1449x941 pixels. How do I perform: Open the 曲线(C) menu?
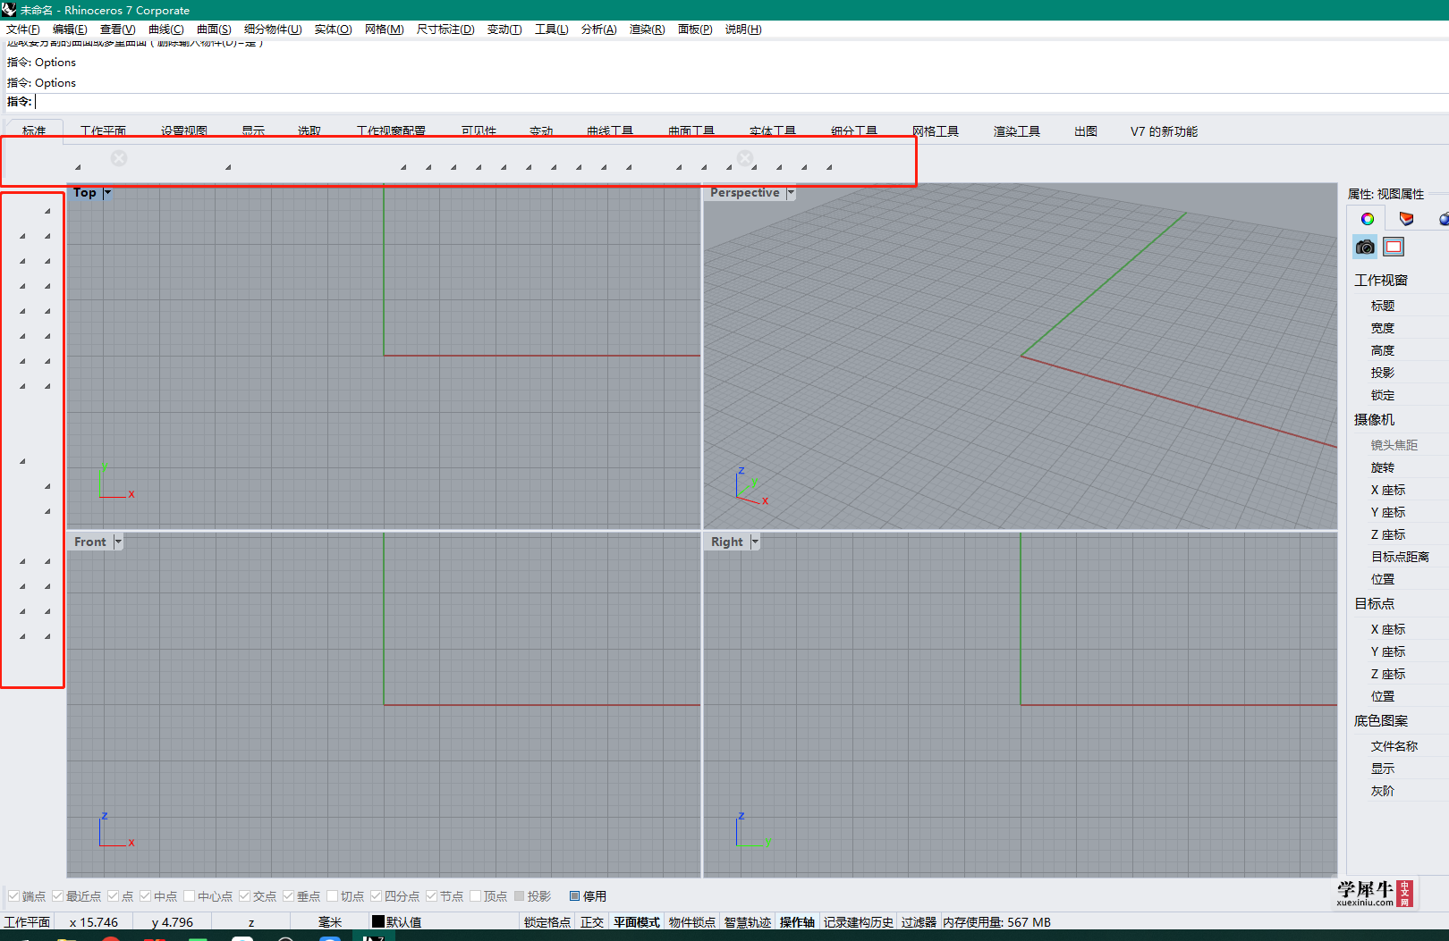[x=166, y=29]
